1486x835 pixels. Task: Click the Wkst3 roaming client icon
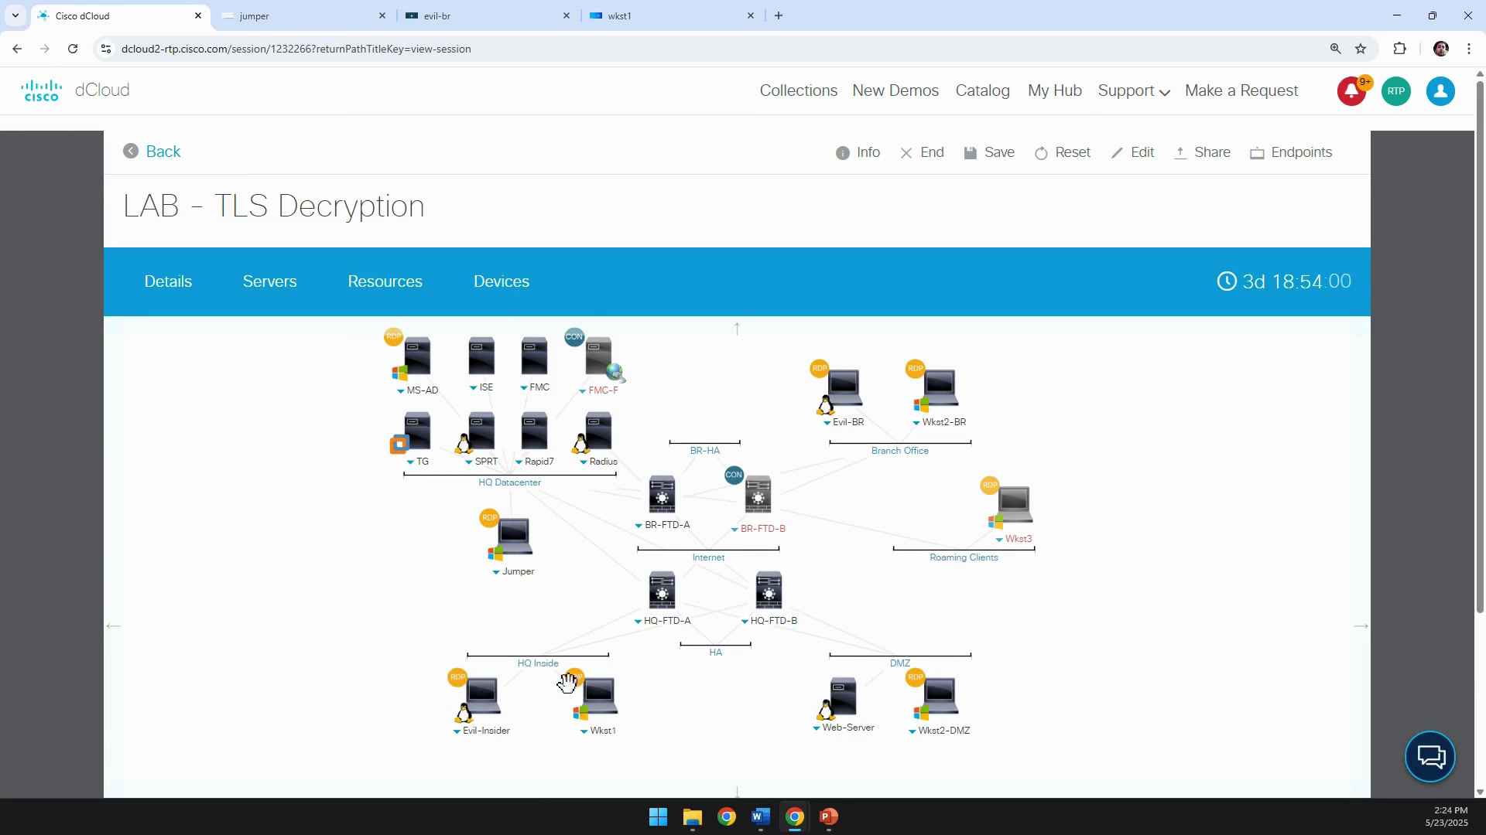(1013, 506)
